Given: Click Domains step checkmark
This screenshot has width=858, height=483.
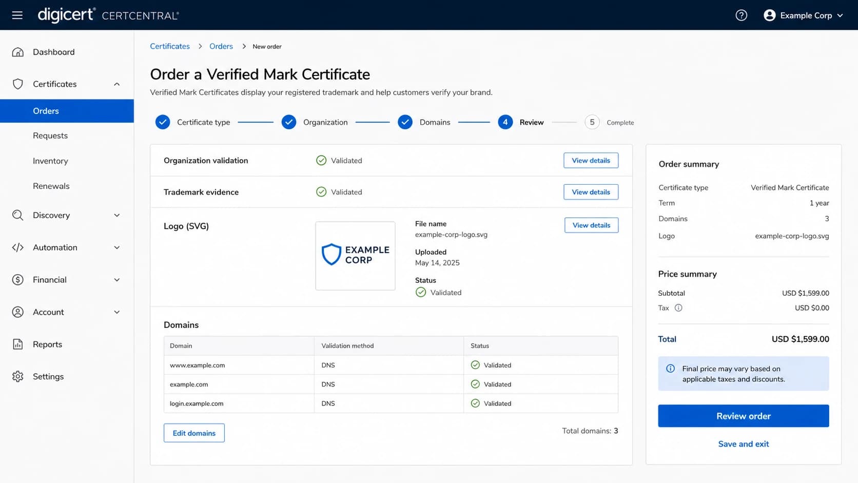Looking at the screenshot, I should tap(405, 122).
